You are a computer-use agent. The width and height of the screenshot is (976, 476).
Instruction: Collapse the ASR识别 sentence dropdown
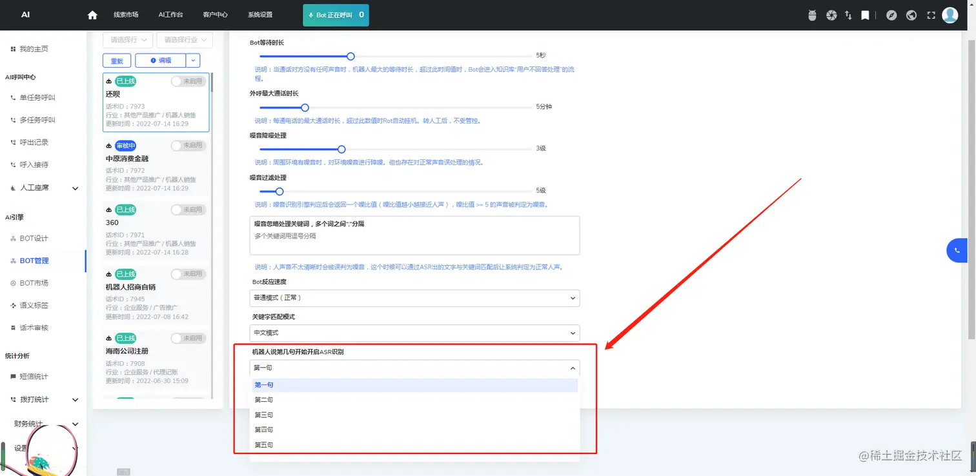tap(414, 368)
